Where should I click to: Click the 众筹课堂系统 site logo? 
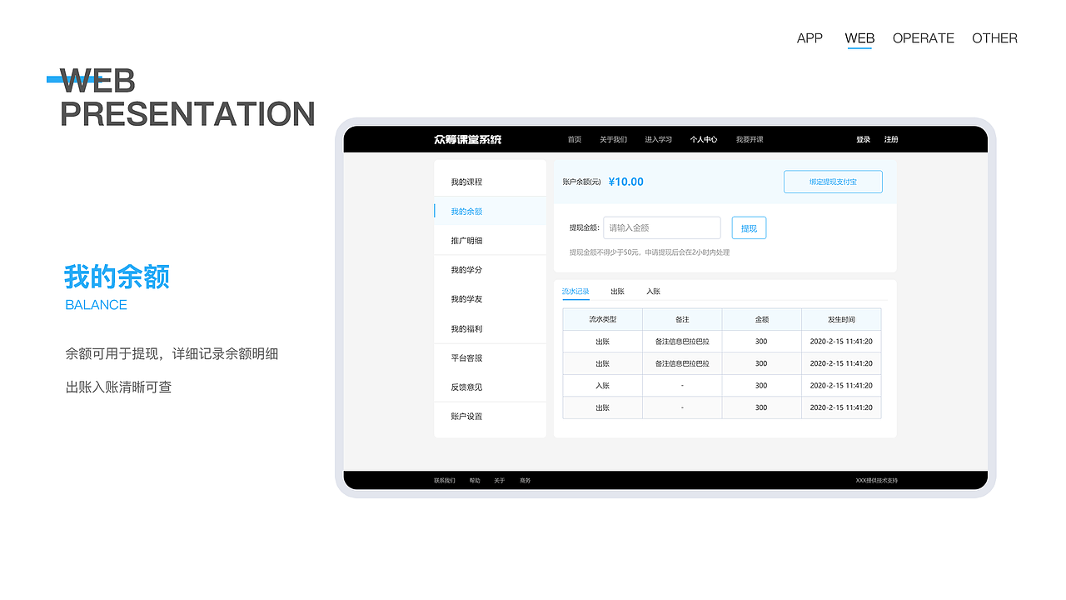point(468,139)
